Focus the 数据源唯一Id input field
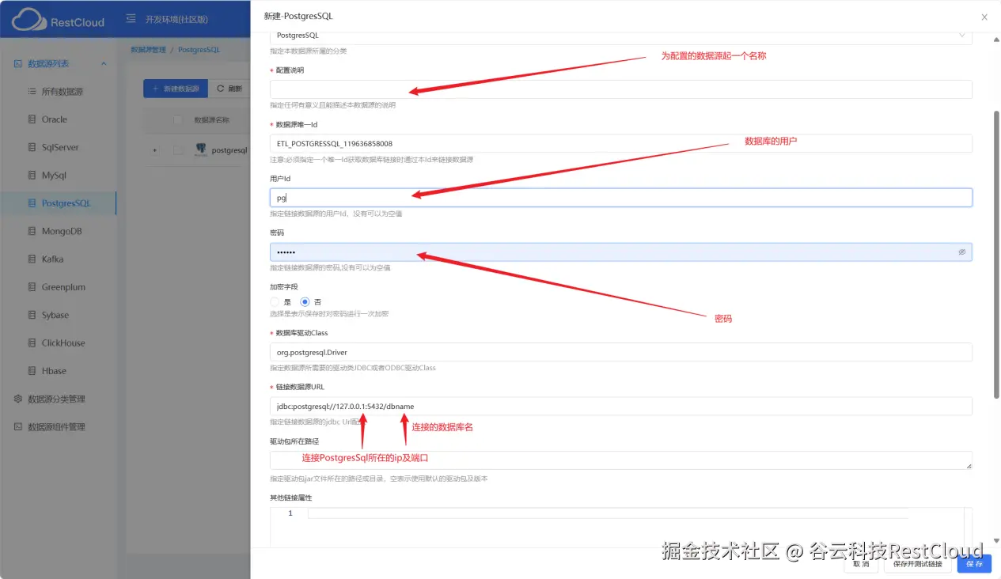 point(621,143)
